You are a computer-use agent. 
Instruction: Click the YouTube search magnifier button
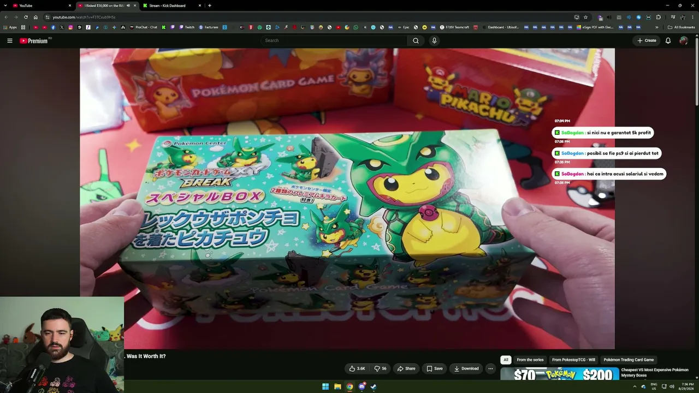[x=416, y=40]
